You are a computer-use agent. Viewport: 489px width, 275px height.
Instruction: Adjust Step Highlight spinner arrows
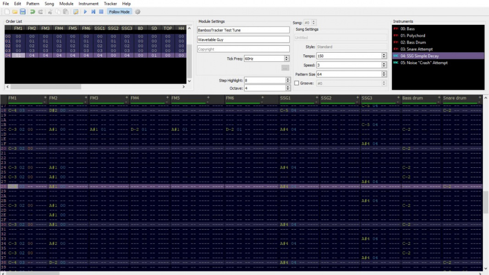pos(287,81)
